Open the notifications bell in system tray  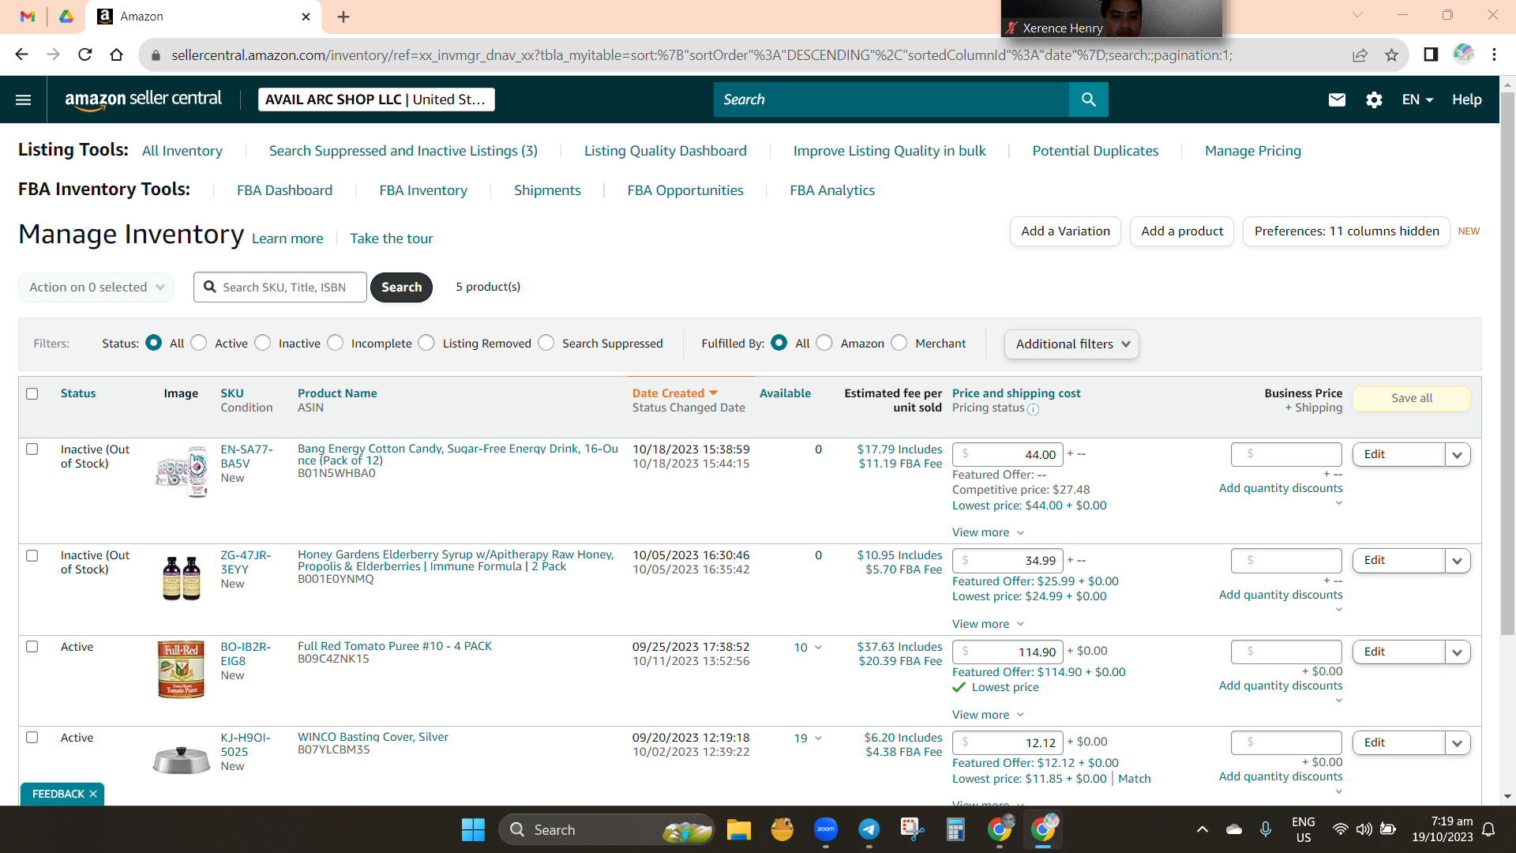[x=1488, y=829]
